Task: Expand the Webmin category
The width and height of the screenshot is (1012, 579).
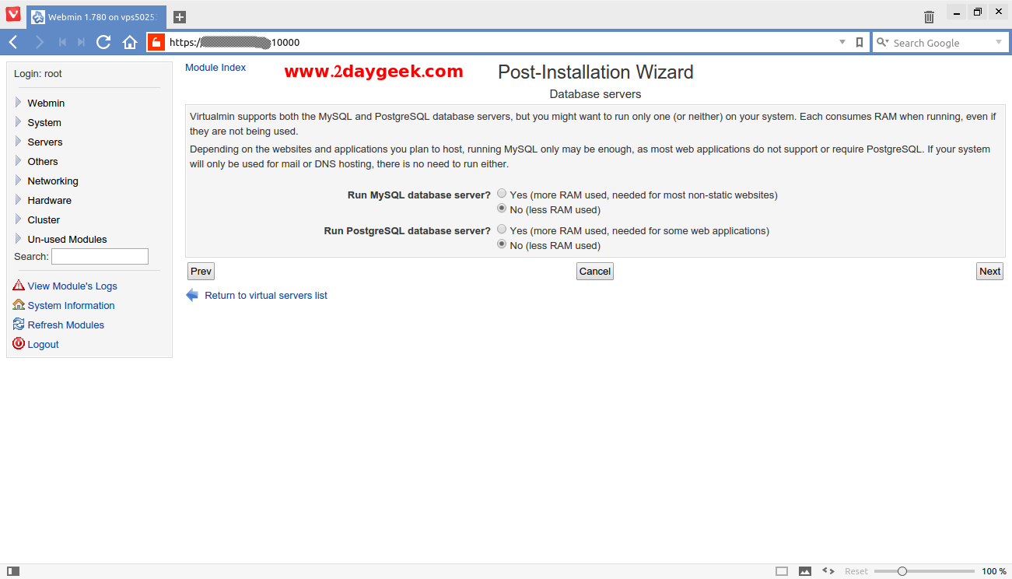Action: click(19, 102)
